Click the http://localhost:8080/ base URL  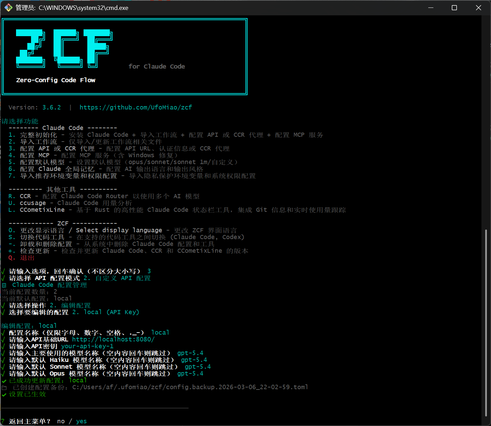pyautogui.click(x=113, y=339)
